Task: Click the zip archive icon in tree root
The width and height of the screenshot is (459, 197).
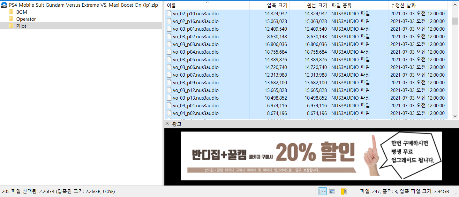Action: (4, 5)
